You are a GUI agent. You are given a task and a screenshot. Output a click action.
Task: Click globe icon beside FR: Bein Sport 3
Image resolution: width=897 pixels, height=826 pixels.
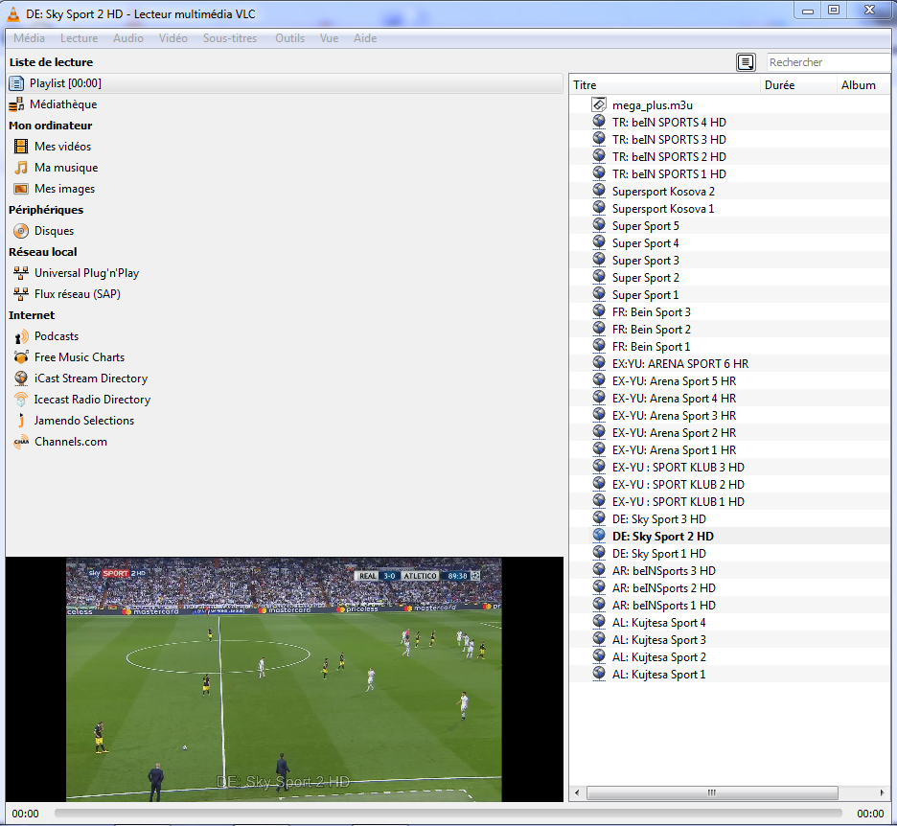point(599,311)
